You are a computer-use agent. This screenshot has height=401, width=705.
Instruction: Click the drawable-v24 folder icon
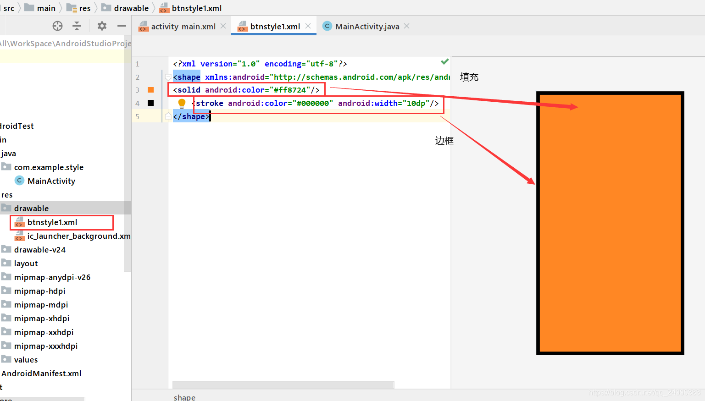(x=6, y=249)
